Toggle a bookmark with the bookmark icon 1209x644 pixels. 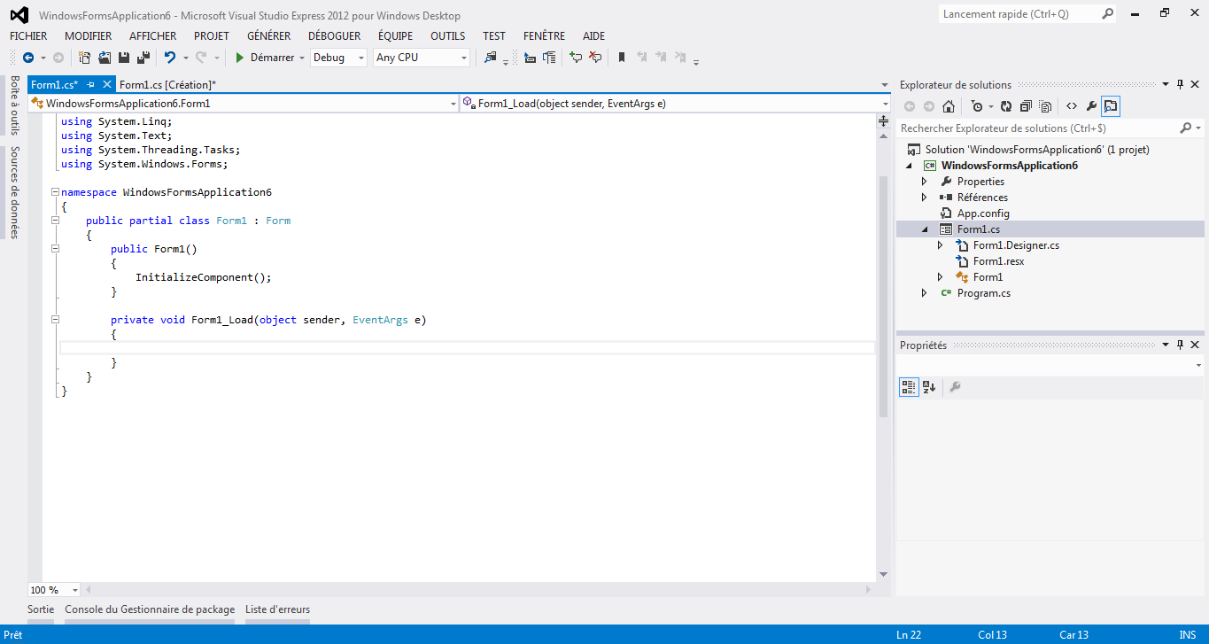(x=622, y=58)
